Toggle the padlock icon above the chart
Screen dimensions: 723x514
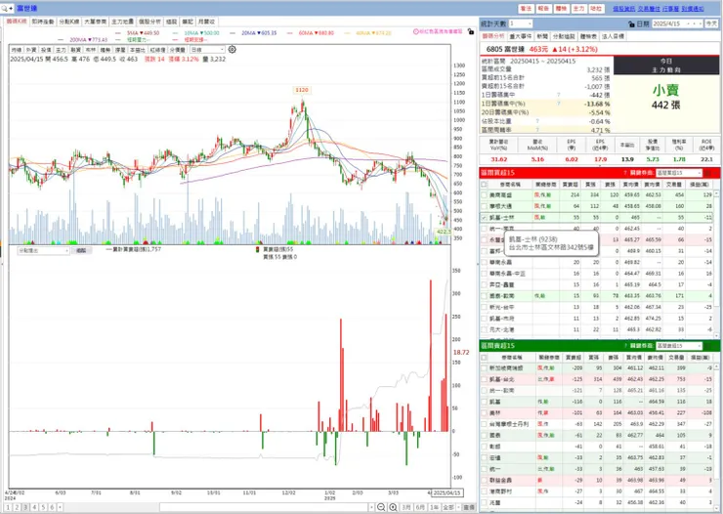(x=470, y=31)
